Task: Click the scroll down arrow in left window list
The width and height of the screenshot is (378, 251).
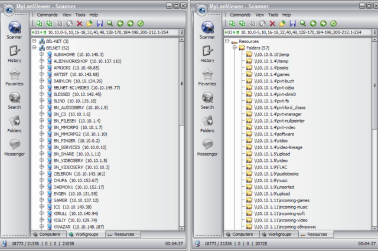Action: 182,229
